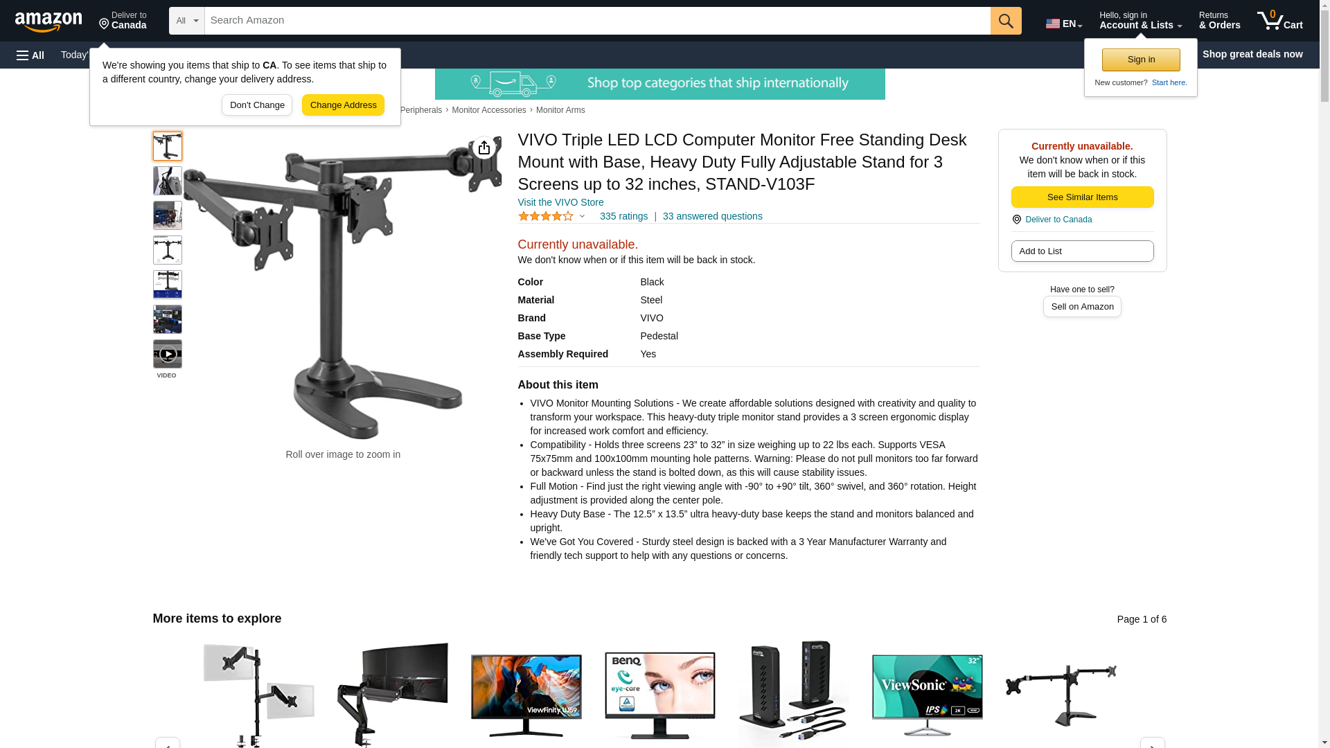The height and width of the screenshot is (748, 1330).
Task: Expand the search category All dropdown
Action: 187,21
